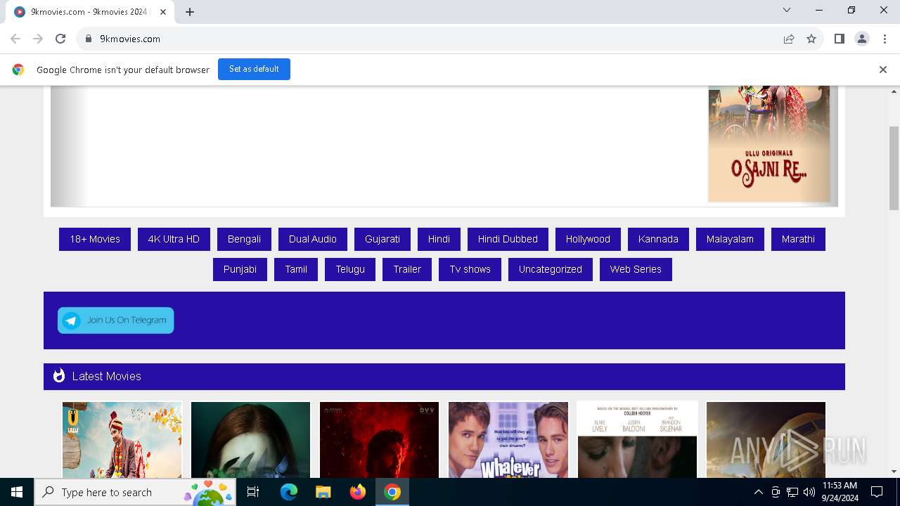Screen dimensions: 900x506
Task: Open movie poster with red-haired woman
Action: click(250, 439)
